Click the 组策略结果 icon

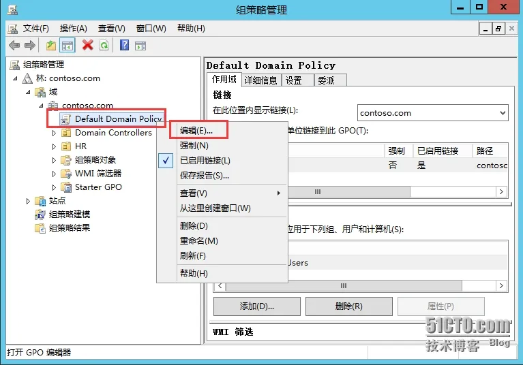(x=40, y=228)
